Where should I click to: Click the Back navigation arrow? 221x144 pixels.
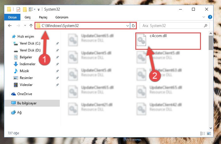coord(10,26)
